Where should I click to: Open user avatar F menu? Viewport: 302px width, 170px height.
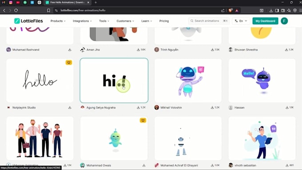tap(284, 21)
